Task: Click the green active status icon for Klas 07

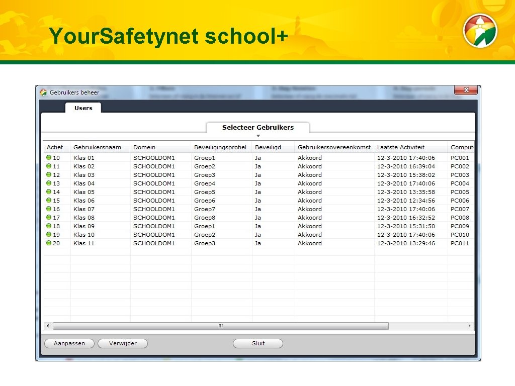Action: 49,209
